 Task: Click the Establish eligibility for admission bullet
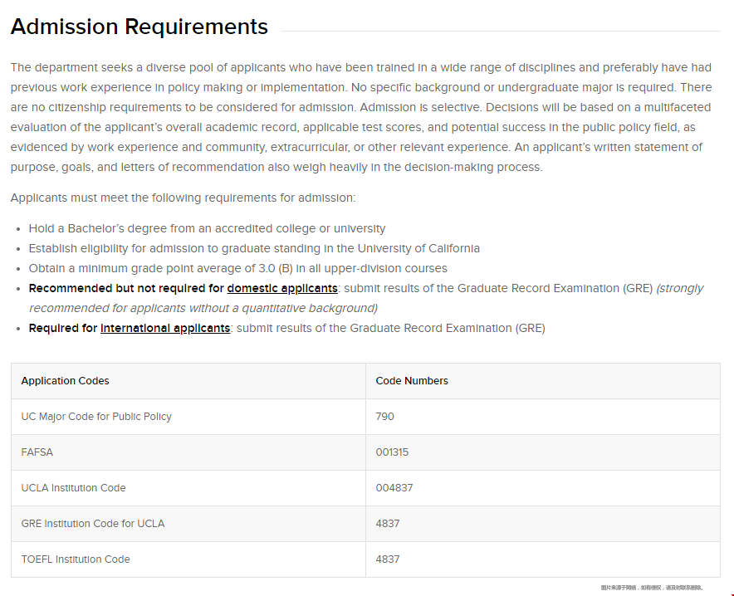click(x=254, y=248)
